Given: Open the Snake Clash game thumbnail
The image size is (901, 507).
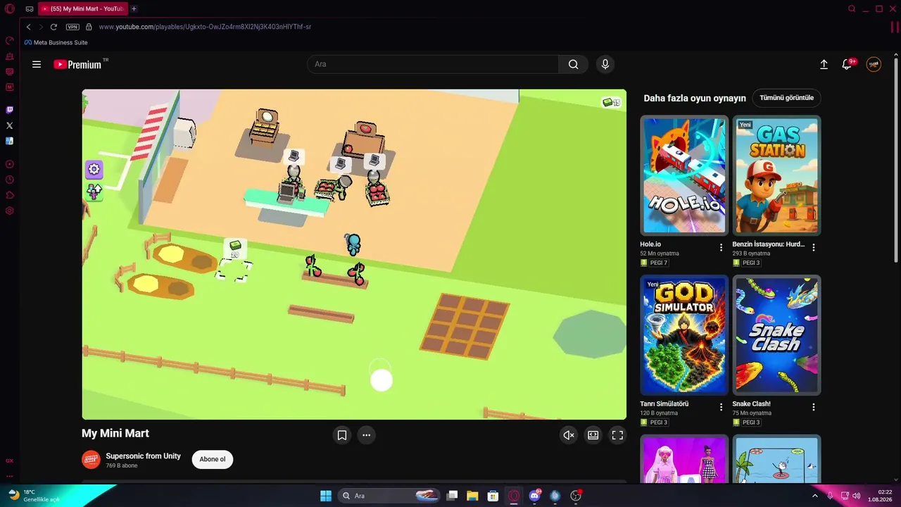Looking at the screenshot, I should point(776,335).
